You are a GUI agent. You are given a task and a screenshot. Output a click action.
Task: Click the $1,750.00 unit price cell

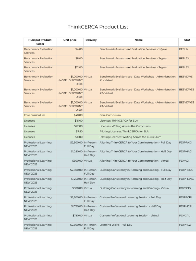[70, 208]
